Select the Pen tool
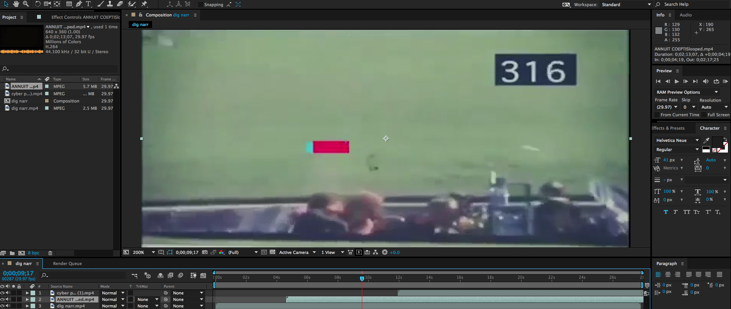The height and width of the screenshot is (309, 731). point(79,4)
